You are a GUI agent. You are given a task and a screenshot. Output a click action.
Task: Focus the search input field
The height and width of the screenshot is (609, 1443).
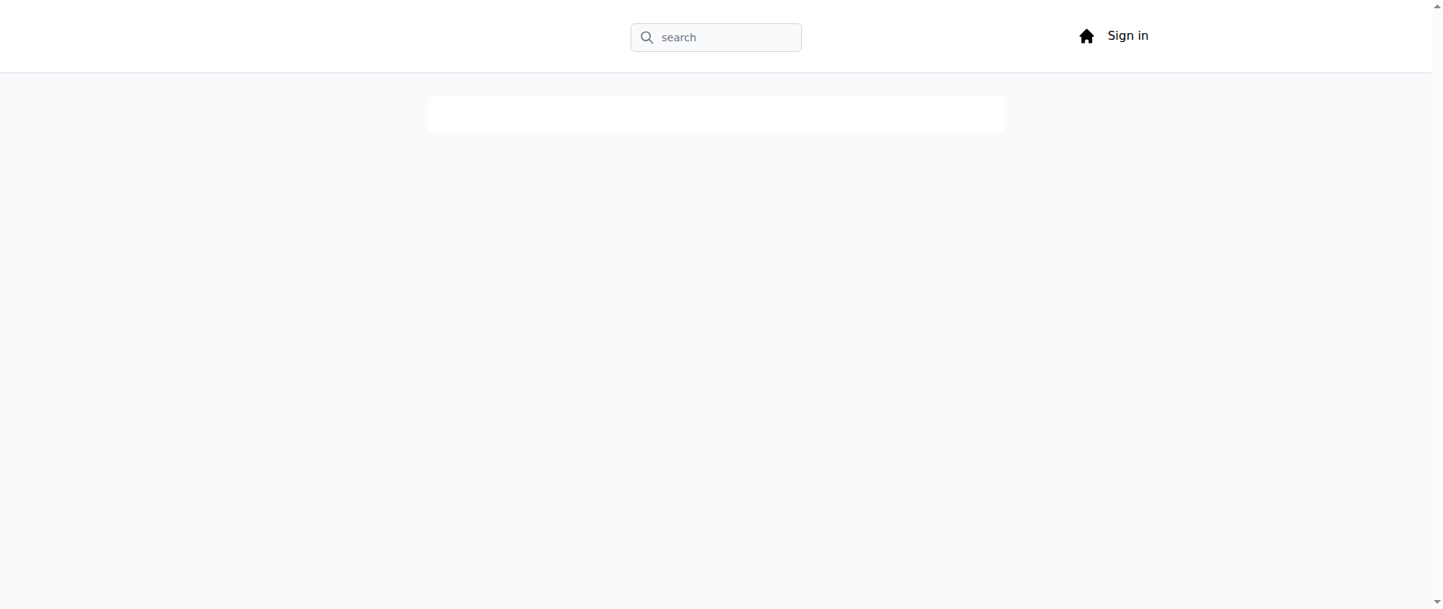tap(715, 38)
